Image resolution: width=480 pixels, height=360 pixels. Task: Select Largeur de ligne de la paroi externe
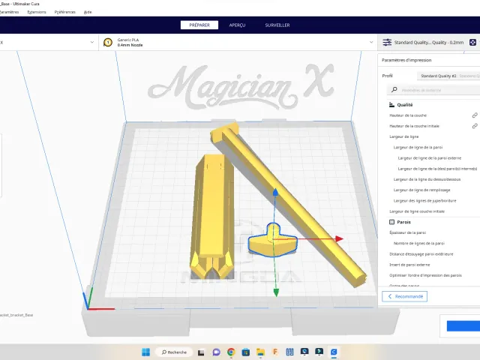point(430,158)
